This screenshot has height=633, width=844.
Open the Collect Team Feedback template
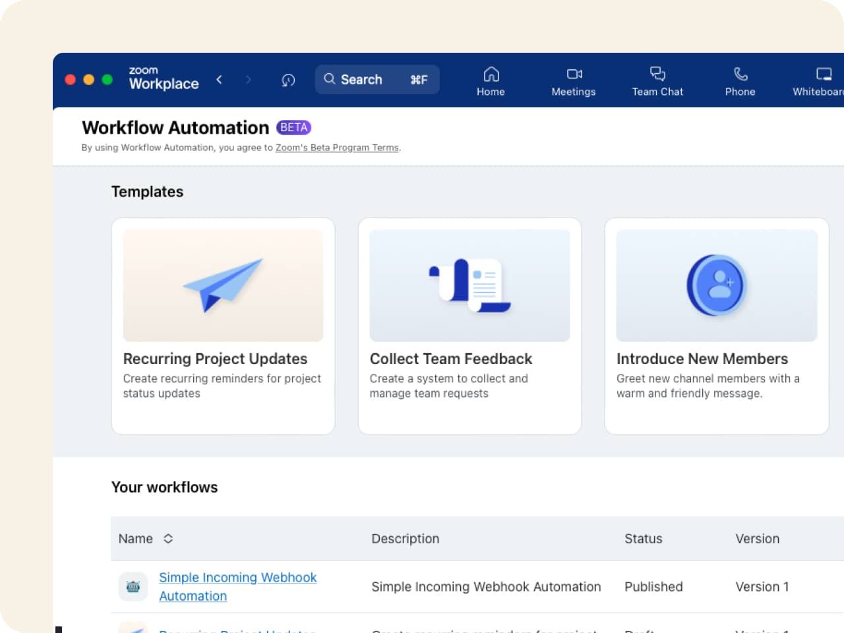pyautogui.click(x=469, y=326)
